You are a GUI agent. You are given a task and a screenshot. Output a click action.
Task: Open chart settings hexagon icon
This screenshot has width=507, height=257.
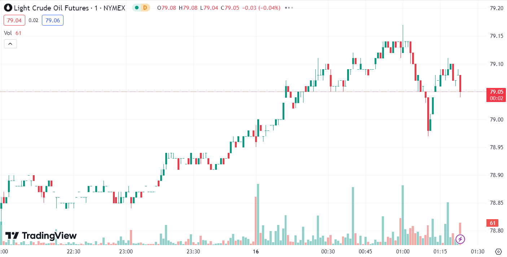coord(499,251)
